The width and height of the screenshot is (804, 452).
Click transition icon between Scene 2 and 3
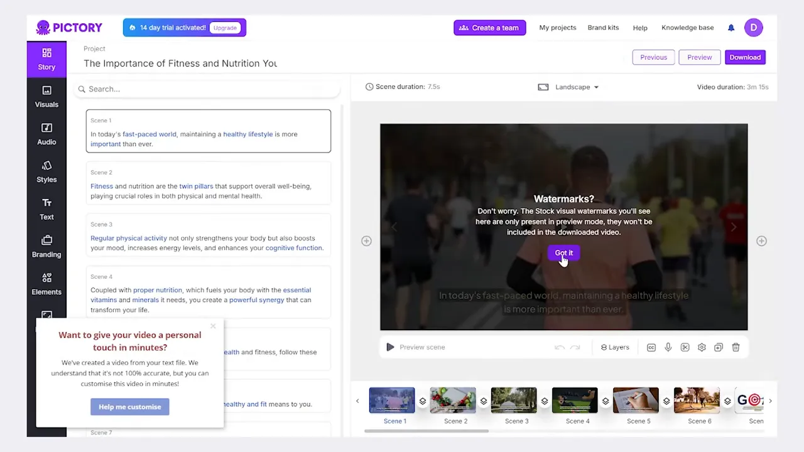(484, 401)
